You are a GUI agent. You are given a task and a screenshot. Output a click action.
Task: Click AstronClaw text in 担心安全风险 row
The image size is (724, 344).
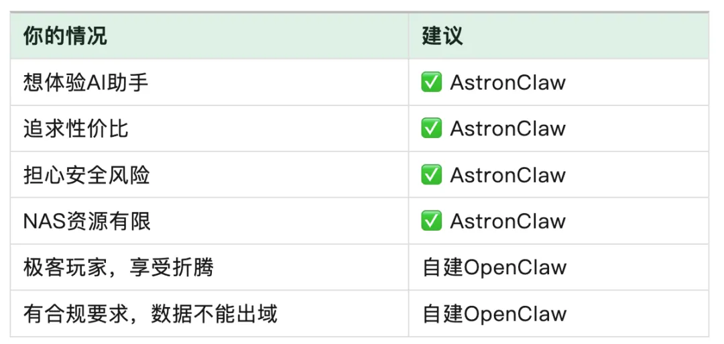508,175
